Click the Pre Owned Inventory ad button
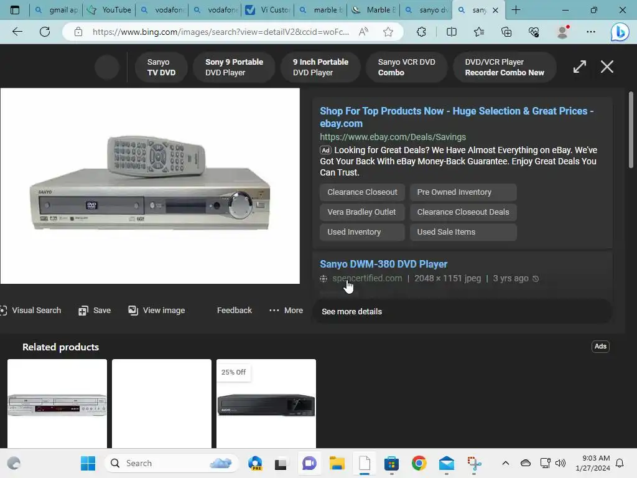 click(463, 192)
